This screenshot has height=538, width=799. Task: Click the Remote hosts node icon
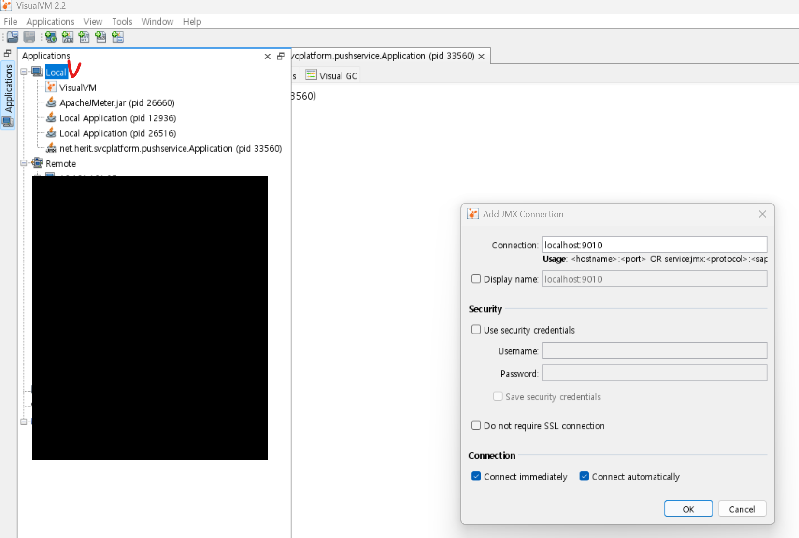pos(37,163)
